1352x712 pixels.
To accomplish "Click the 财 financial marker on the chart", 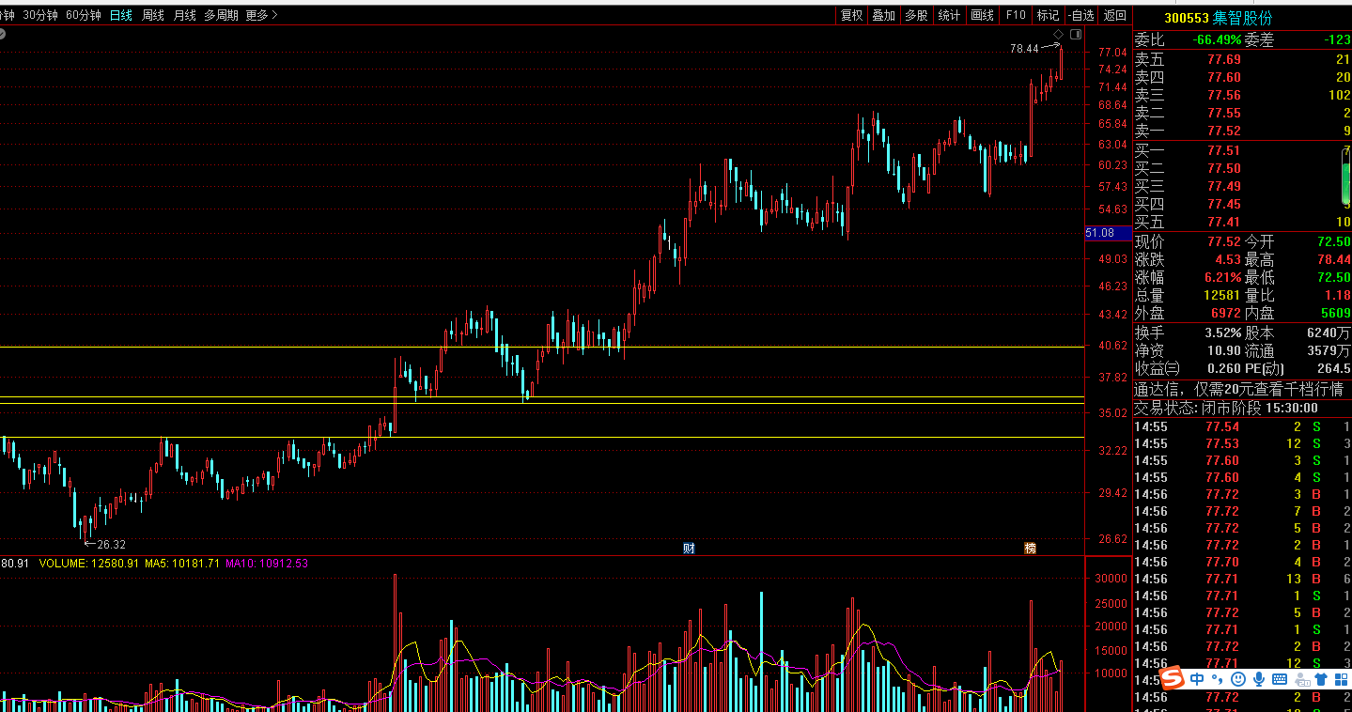I will click(x=689, y=547).
